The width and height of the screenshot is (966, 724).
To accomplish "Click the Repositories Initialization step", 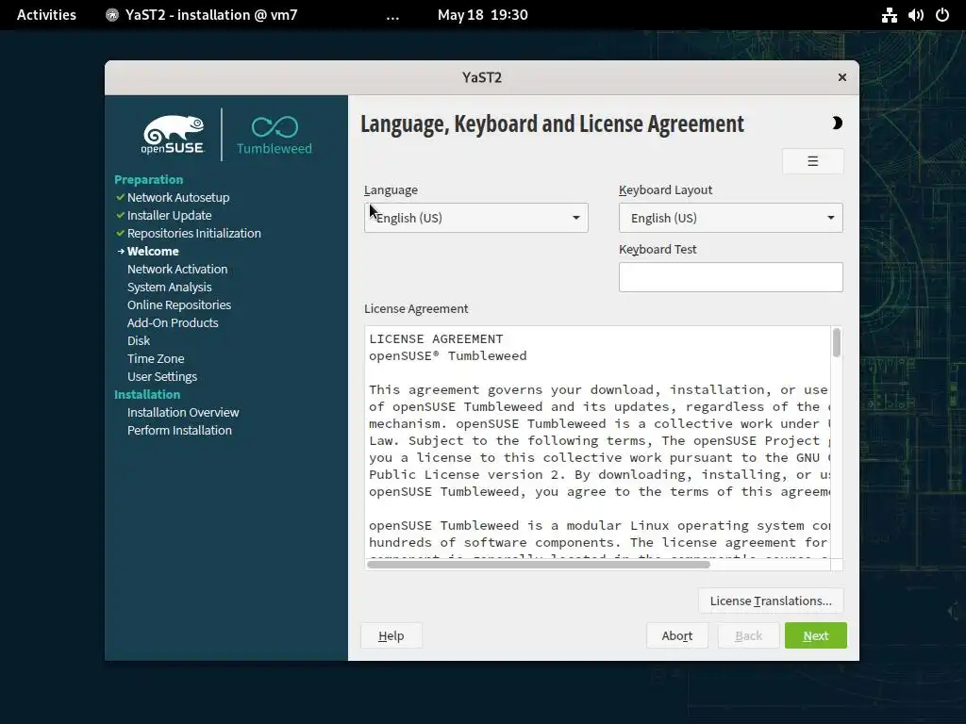I will (194, 233).
